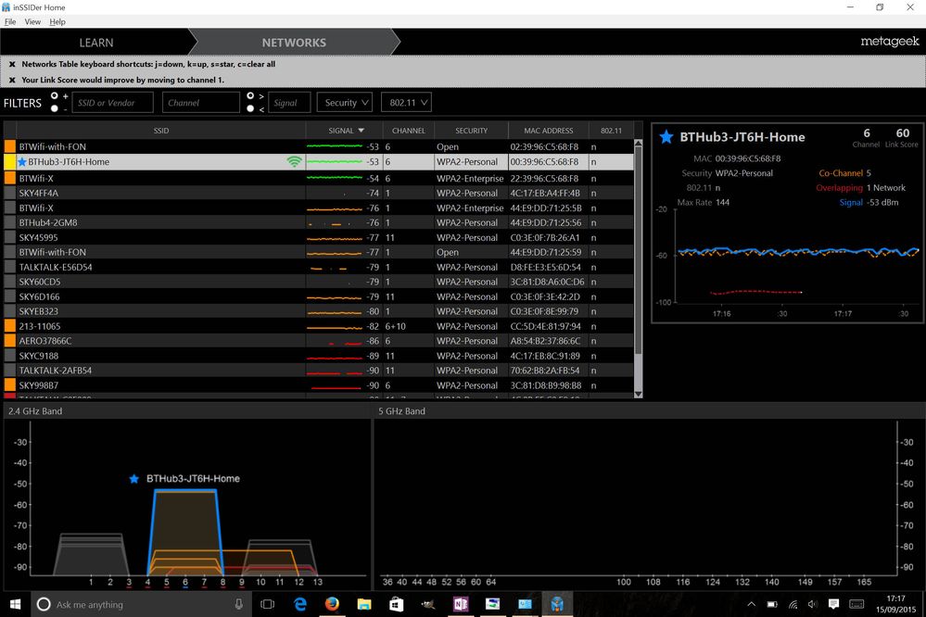Click the orange swatch of the SKY998B7 row
926x617 pixels.
pyautogui.click(x=10, y=385)
